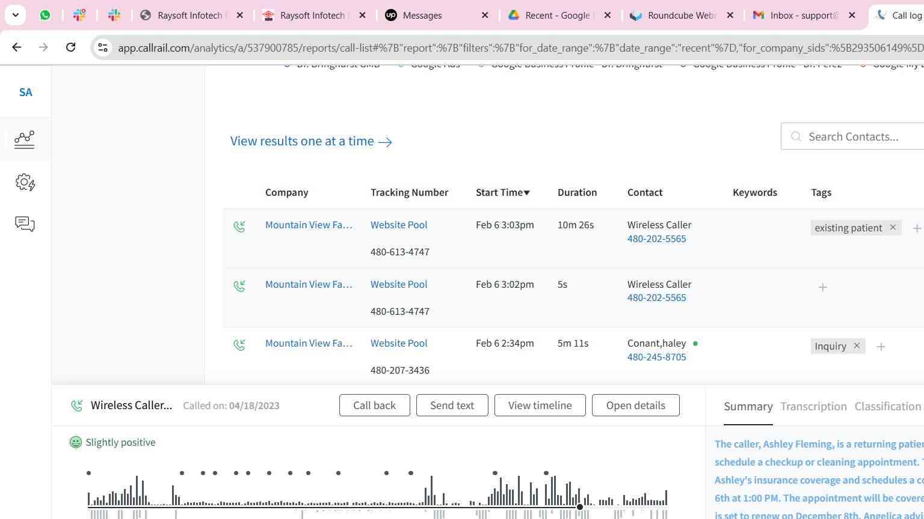Close the first Raysoft Infotech tab
Image resolution: width=924 pixels, height=519 pixels.
[x=239, y=15]
